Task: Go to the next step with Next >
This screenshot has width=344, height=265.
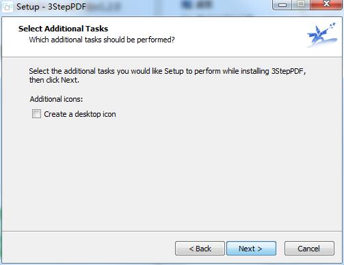Action: [x=251, y=249]
